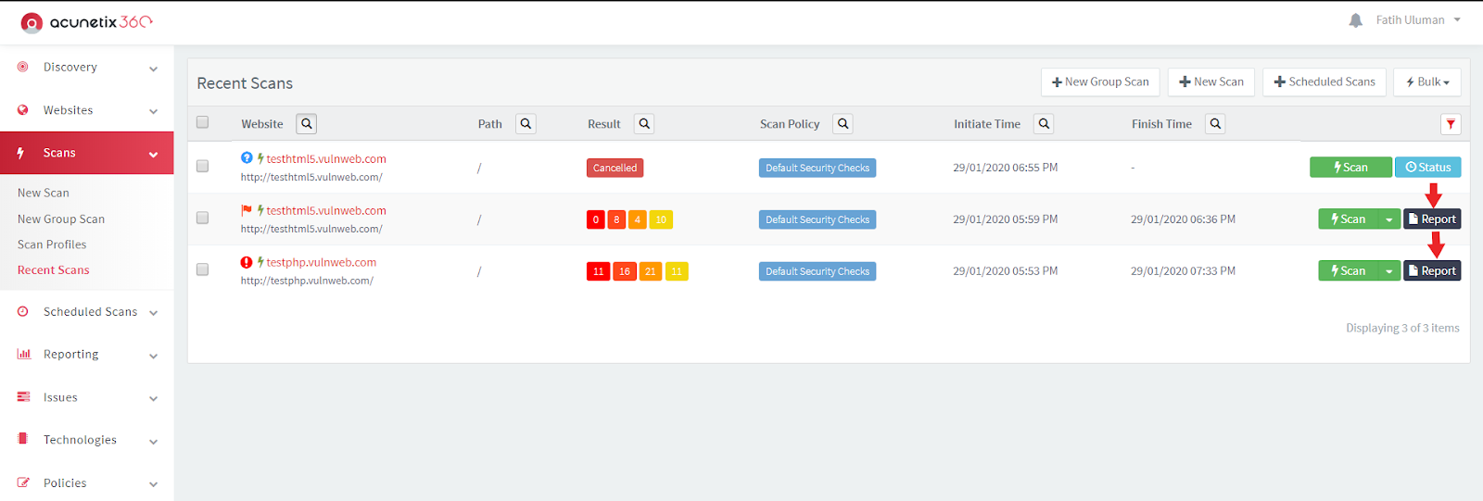The height and width of the screenshot is (501, 1483).
Task: Click Default Security Checks badge of testphp
Action: (818, 271)
